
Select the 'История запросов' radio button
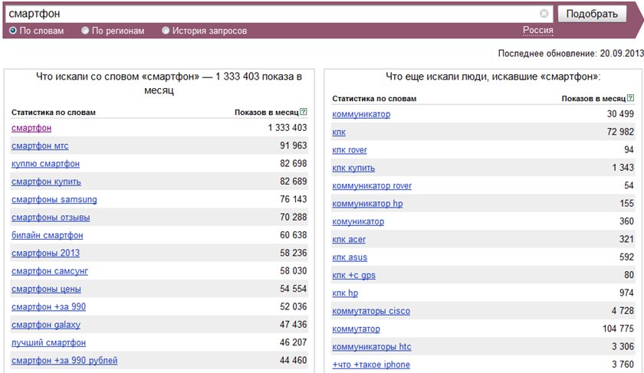point(165,31)
